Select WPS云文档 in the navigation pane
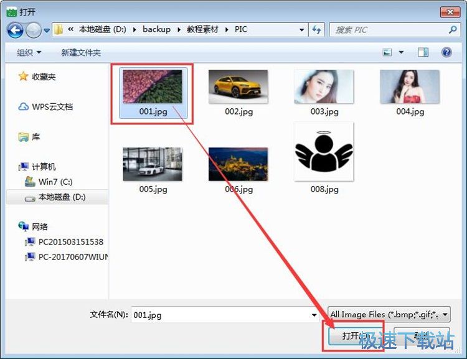467x359 pixels. click(52, 106)
